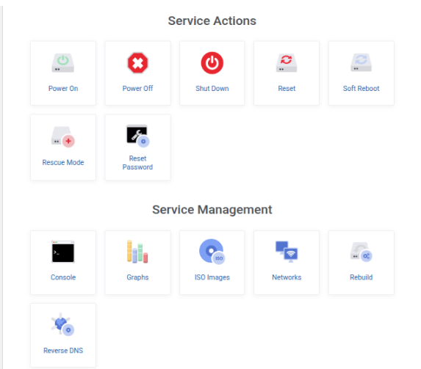This screenshot has height=369, width=421.
Task: Click the Reset Password text label
Action: point(137,163)
